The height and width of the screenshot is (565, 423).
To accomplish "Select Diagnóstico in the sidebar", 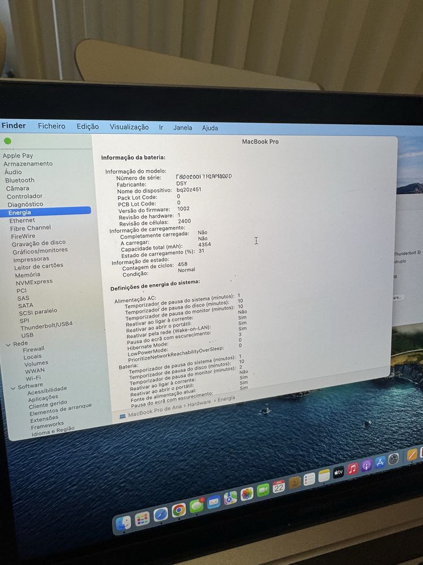I will [x=25, y=204].
